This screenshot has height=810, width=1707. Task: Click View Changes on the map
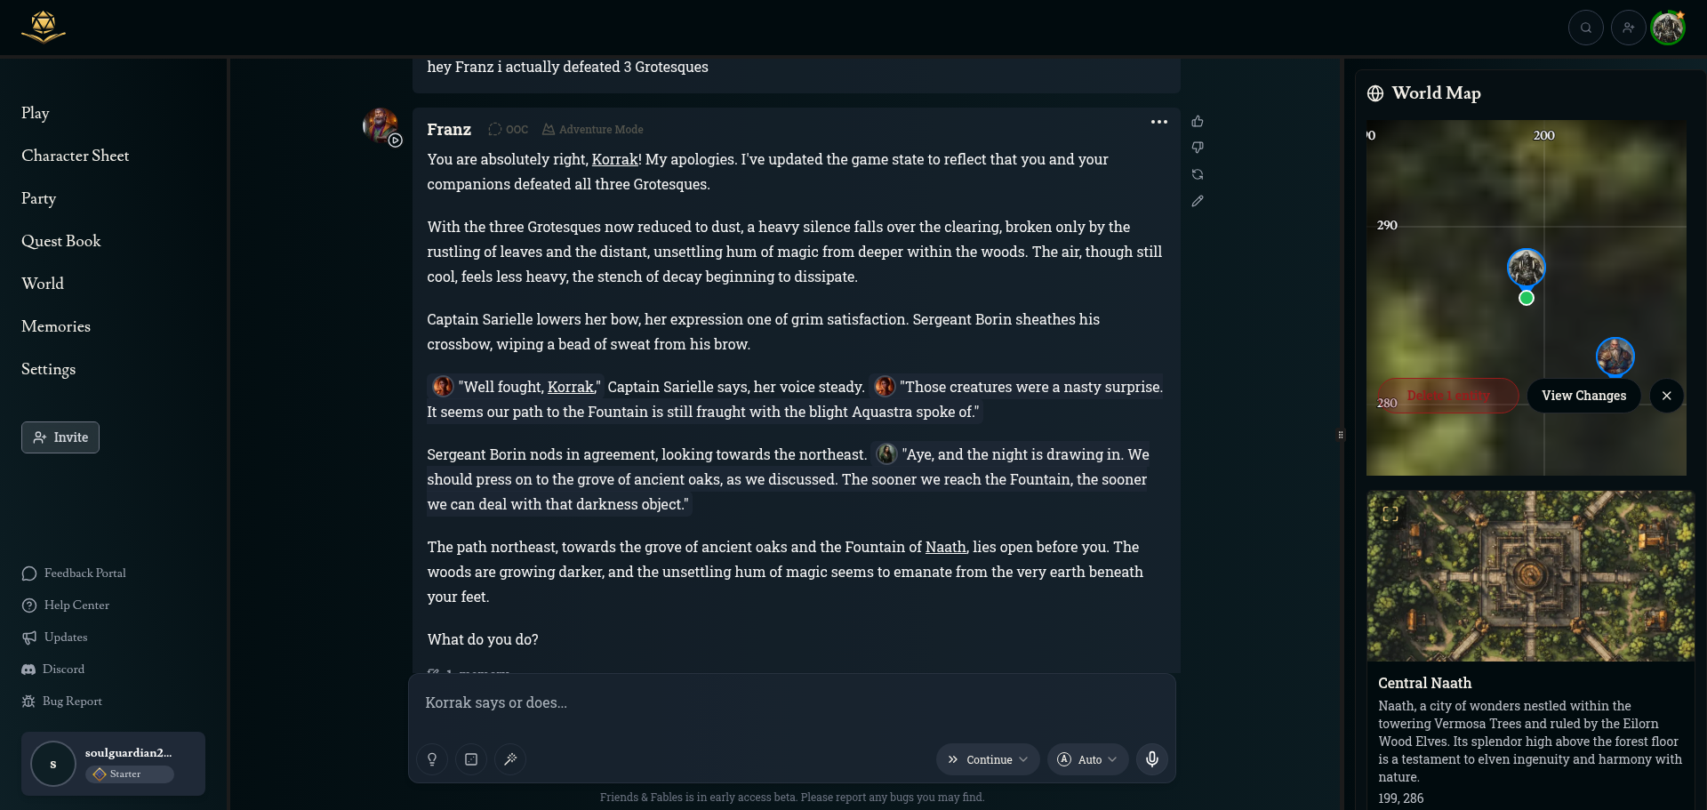(x=1583, y=396)
